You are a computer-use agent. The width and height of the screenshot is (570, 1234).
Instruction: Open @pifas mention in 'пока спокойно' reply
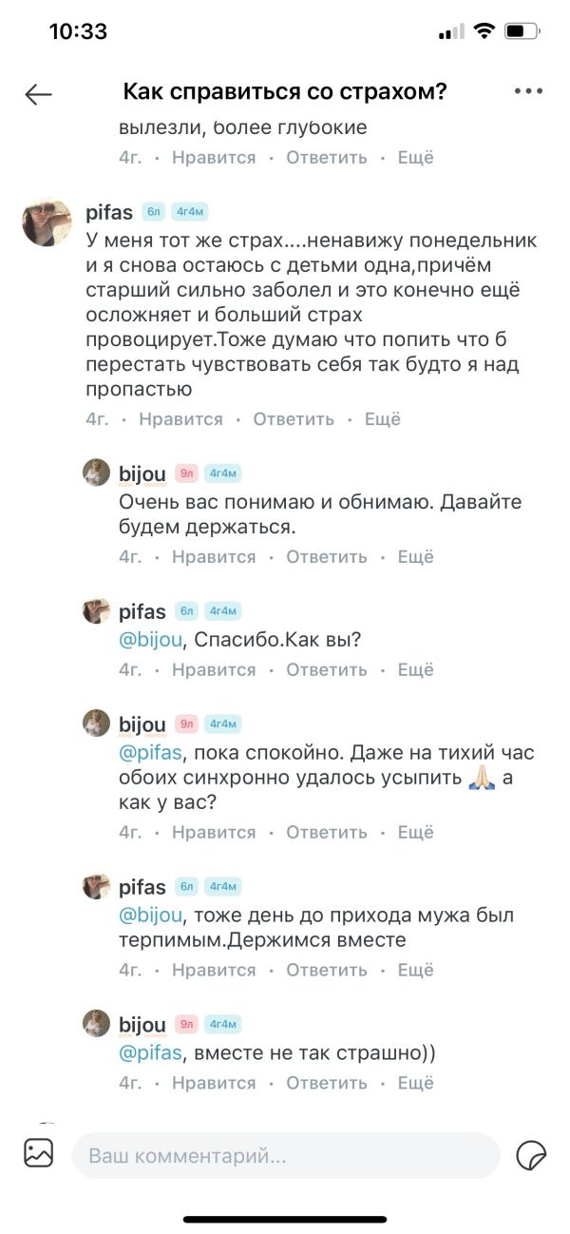[149, 753]
